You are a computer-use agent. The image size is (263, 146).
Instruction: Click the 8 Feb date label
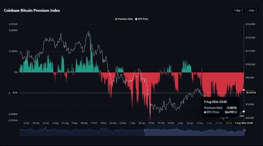152,123
